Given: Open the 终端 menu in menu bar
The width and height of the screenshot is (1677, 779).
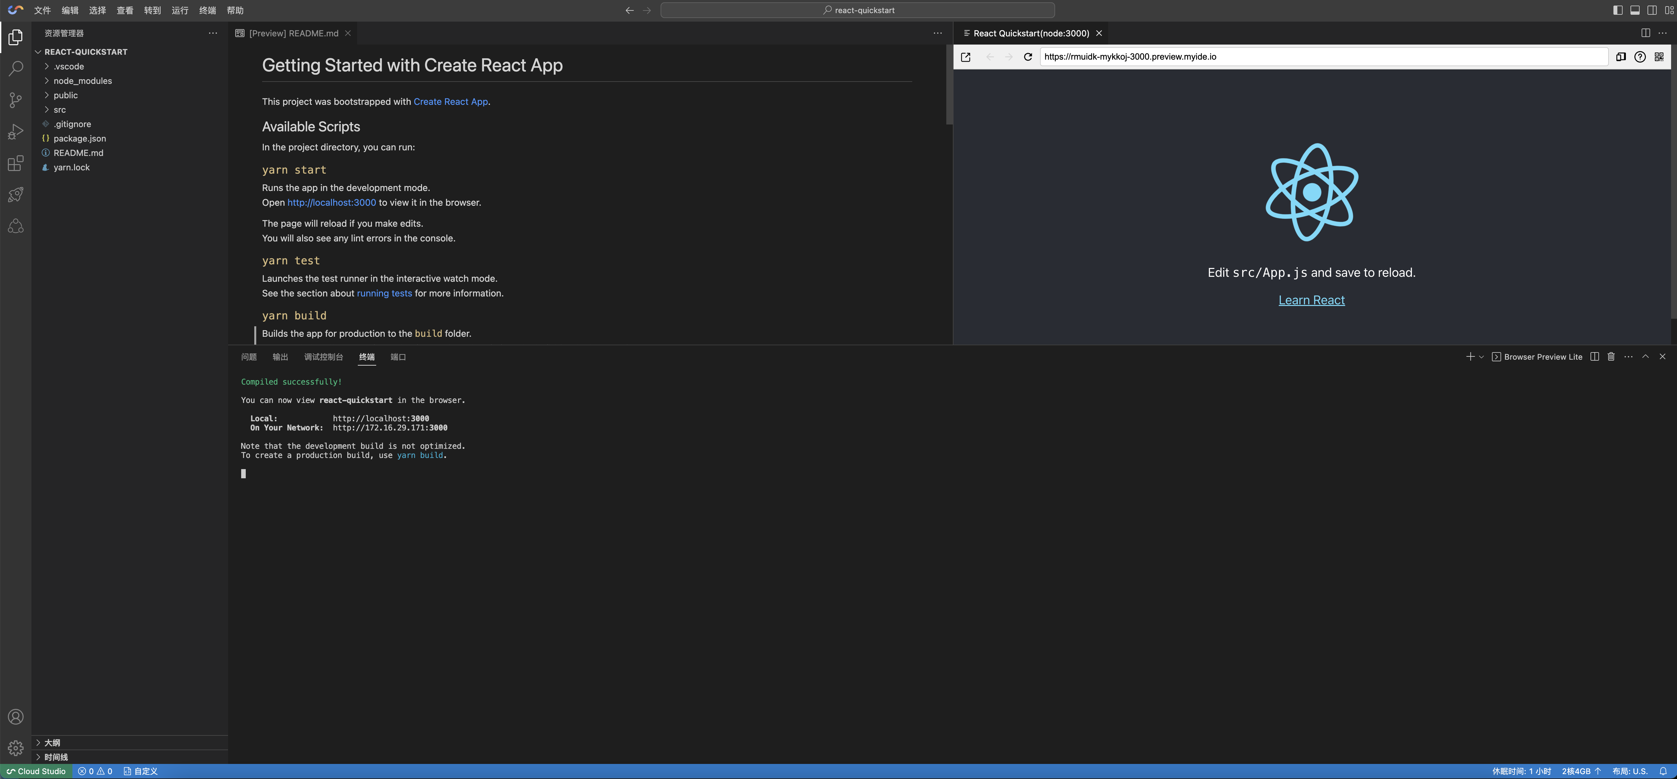Looking at the screenshot, I should click(x=207, y=10).
